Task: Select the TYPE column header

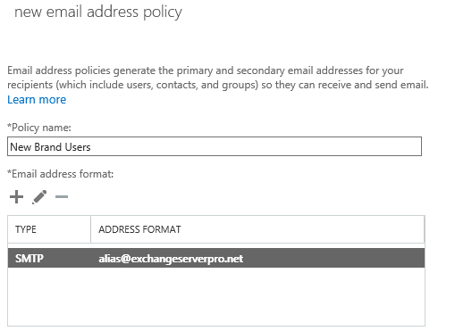Action: [49, 229]
